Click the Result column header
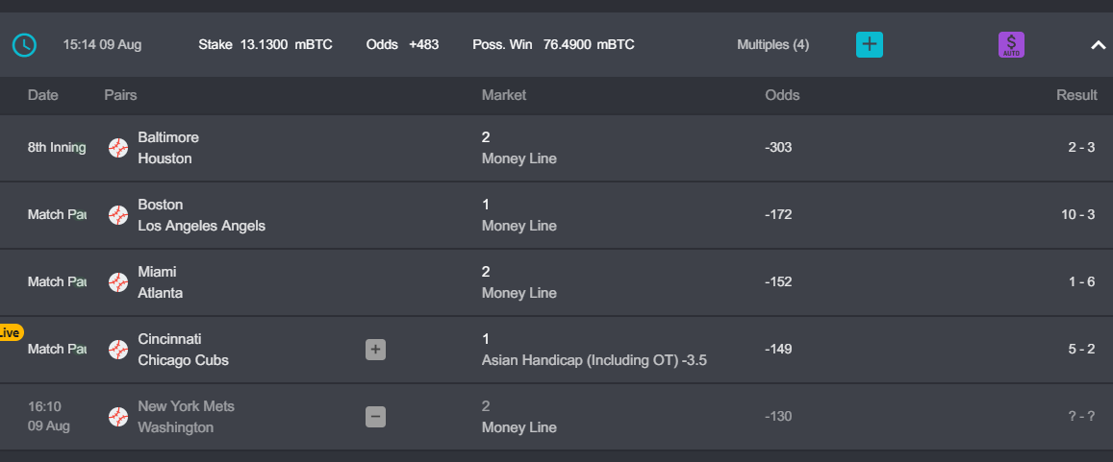The height and width of the screenshot is (462, 1113). (1076, 95)
